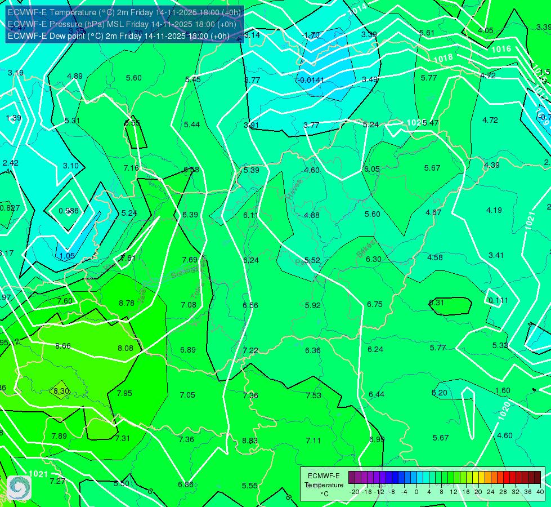Click the 1.39 temperature value
Screen dimensions: 551x507
click(14, 118)
